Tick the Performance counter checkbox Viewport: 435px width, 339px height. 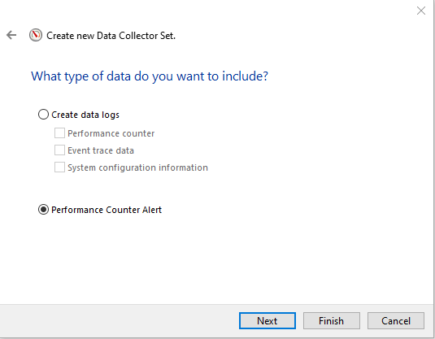click(x=59, y=133)
